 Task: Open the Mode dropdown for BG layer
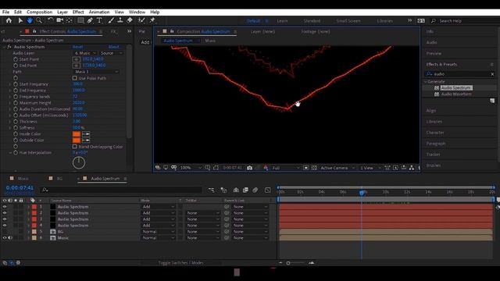point(158,232)
